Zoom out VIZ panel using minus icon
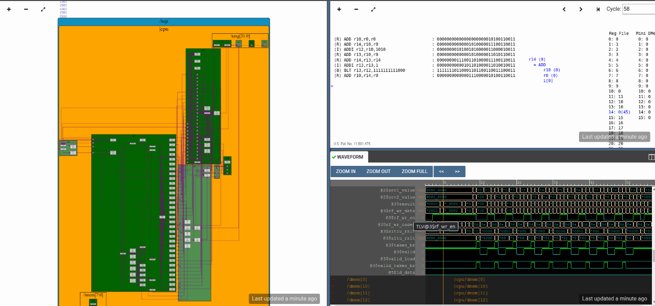 (356, 9)
